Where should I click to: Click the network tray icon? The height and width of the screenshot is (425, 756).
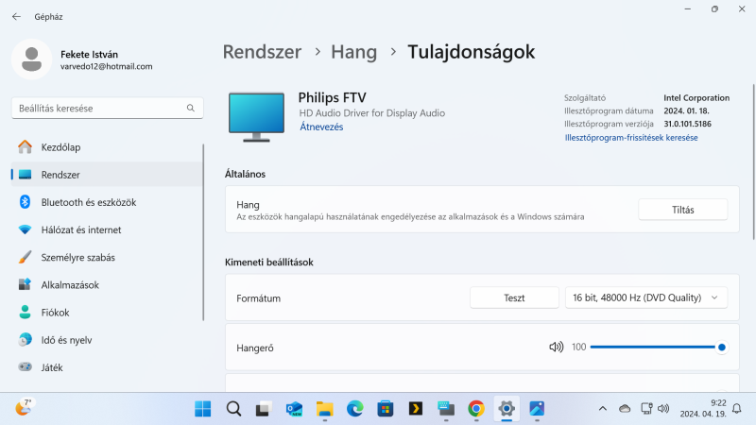(647, 409)
